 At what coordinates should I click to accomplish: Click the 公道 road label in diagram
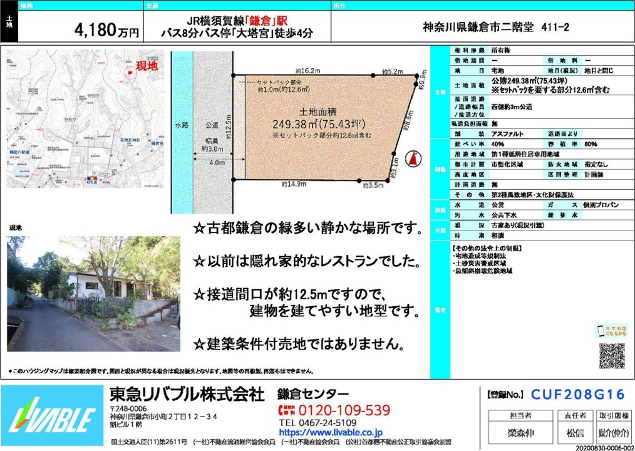point(212,125)
